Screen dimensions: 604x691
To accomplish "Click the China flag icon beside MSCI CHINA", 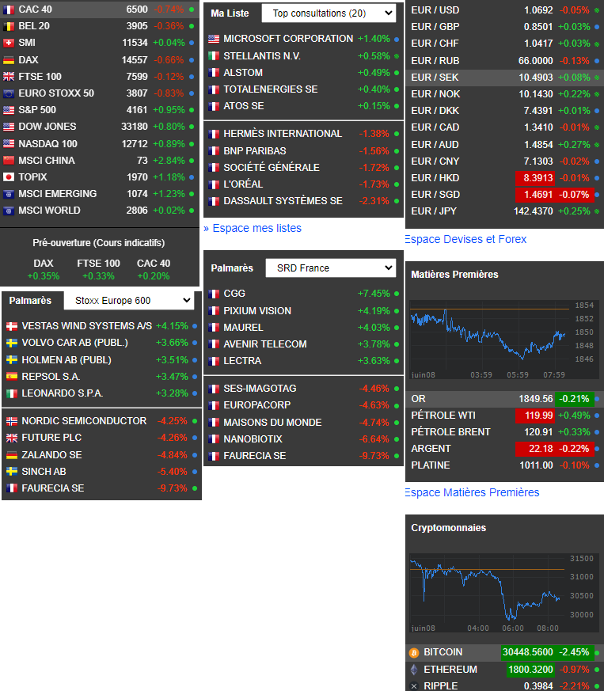I will (9, 161).
